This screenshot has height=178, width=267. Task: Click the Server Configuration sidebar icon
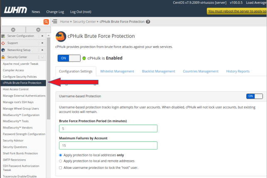pos(3,36)
